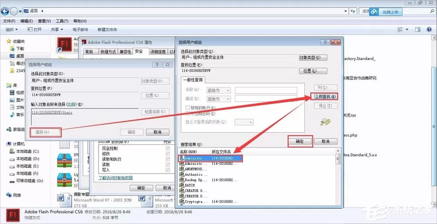The height and width of the screenshot is (224, 437).
Task: Open drive 本地磁盘 (C:) icon
Action: tap(12, 151)
